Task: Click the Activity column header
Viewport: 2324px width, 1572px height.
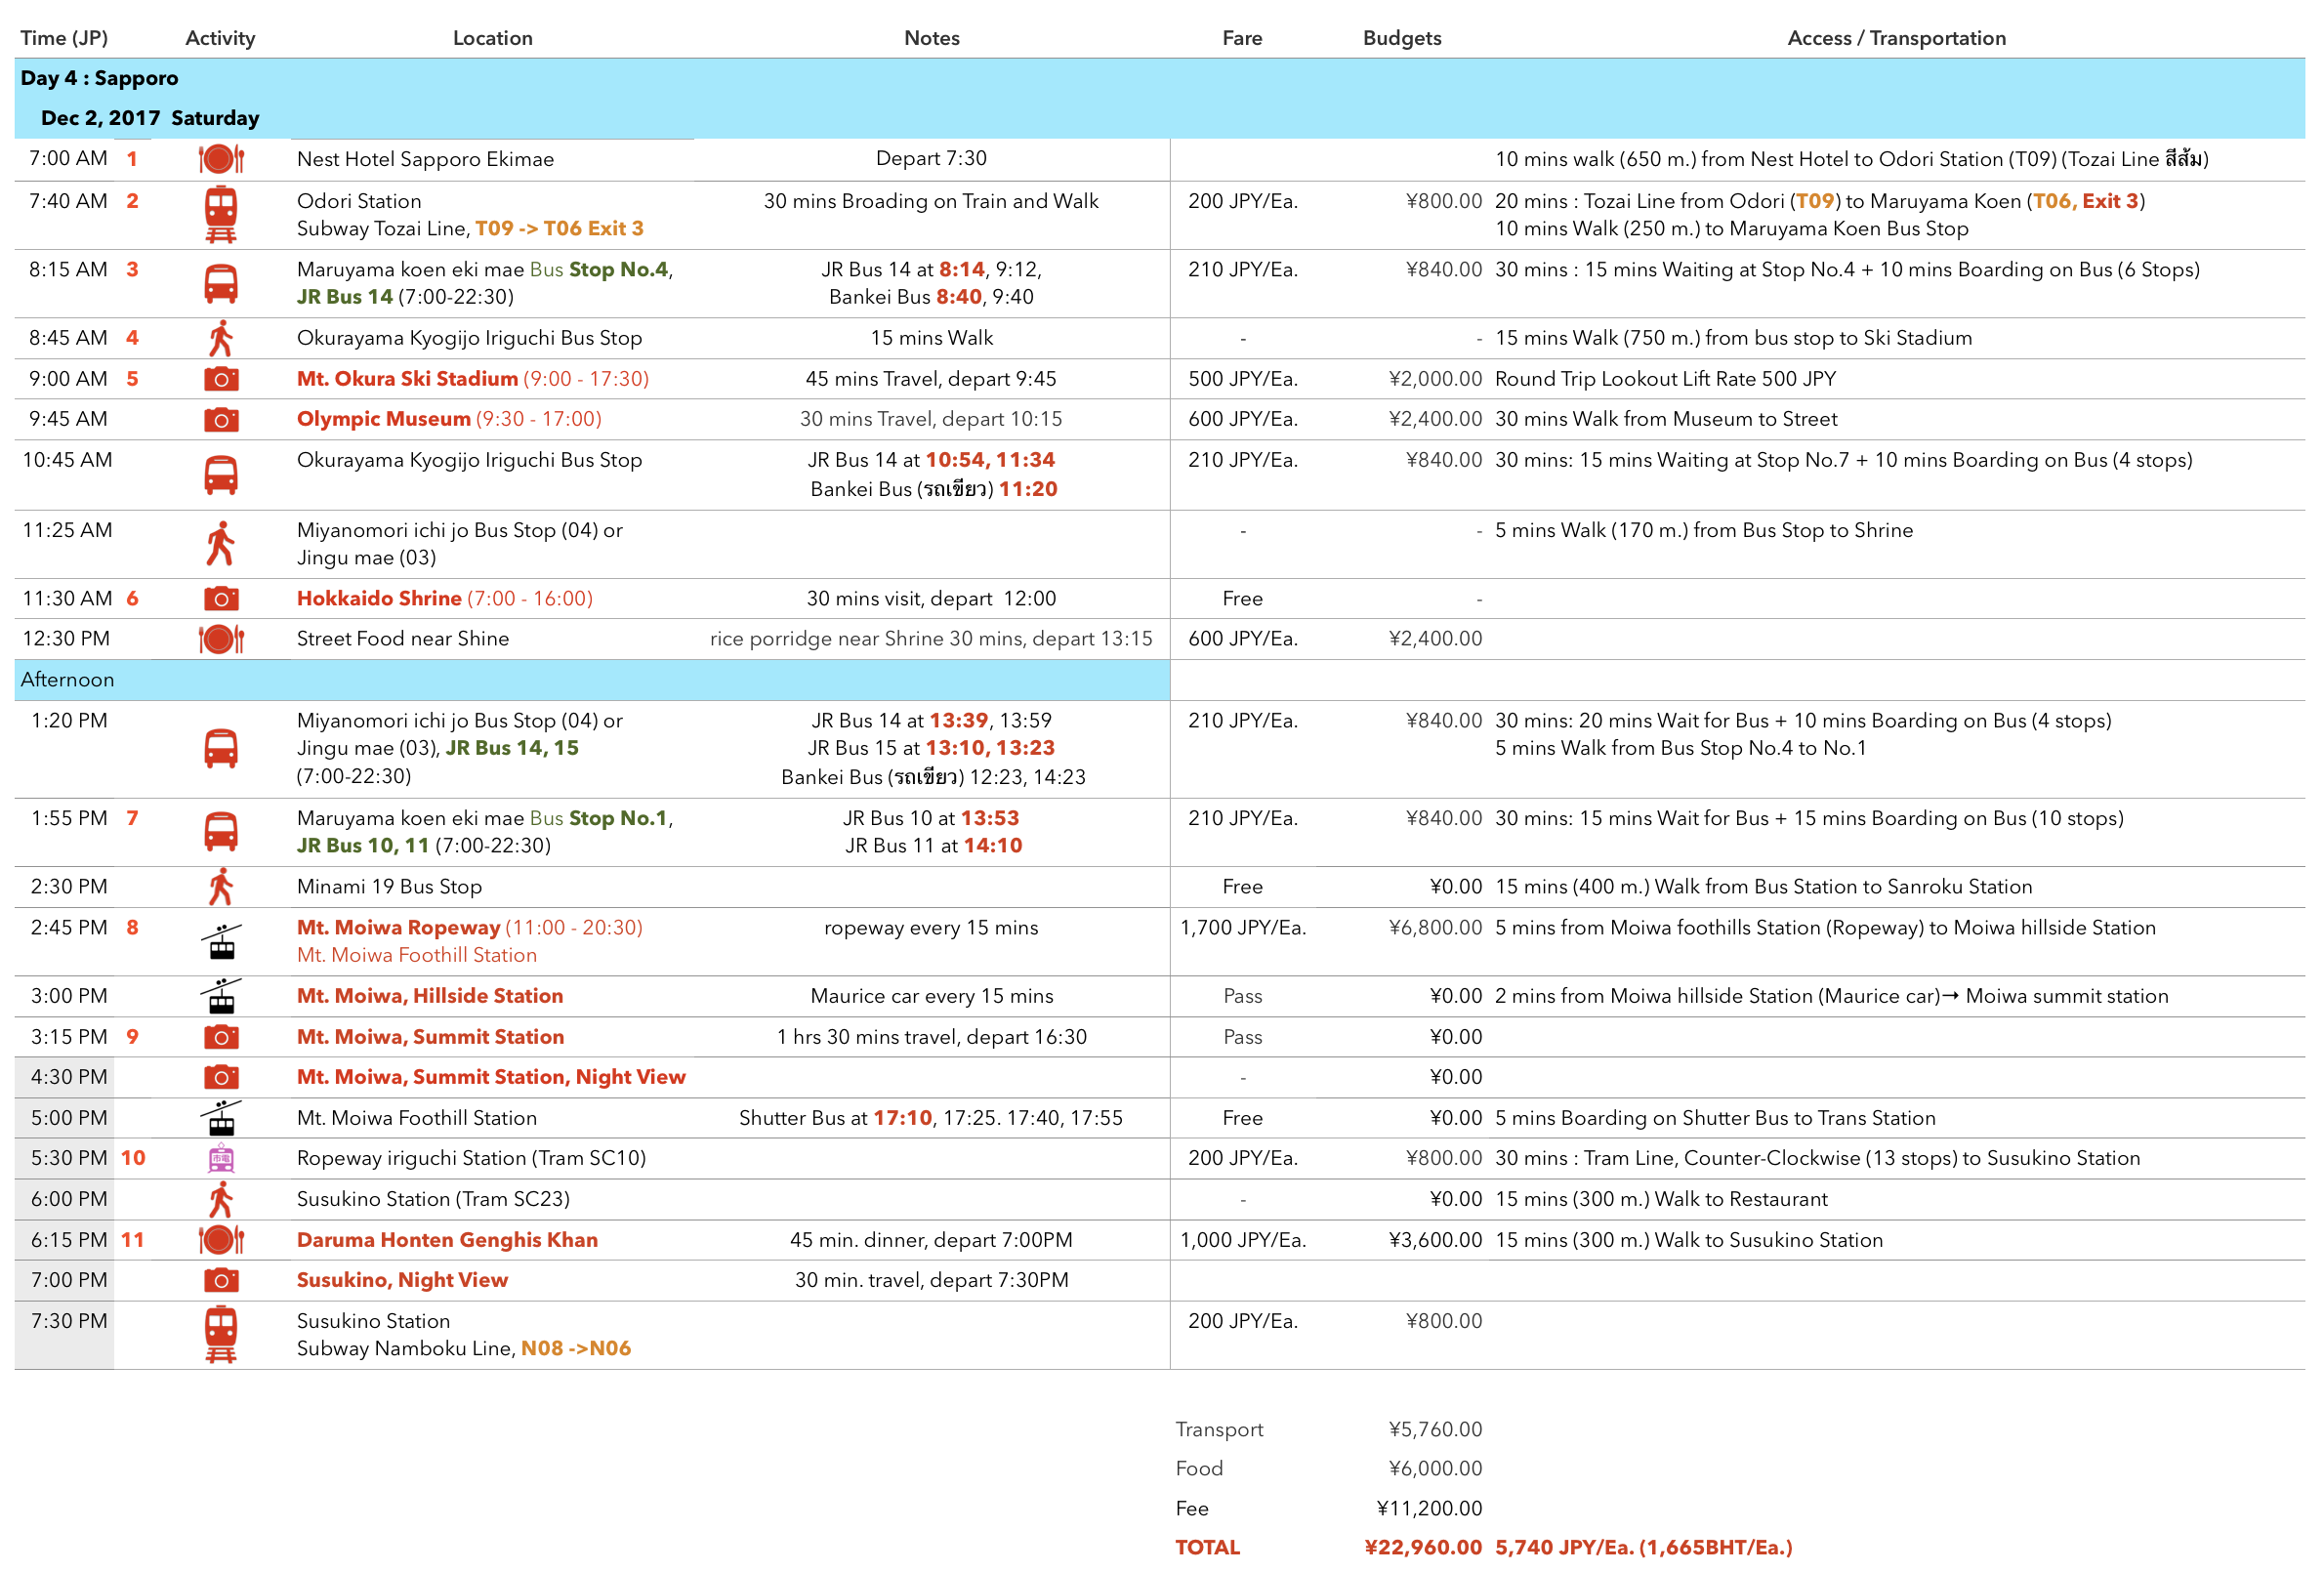Action: tap(220, 38)
